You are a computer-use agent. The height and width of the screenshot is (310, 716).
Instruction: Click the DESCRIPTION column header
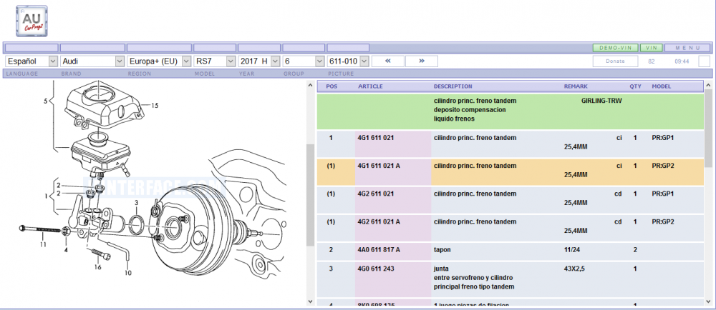[453, 86]
